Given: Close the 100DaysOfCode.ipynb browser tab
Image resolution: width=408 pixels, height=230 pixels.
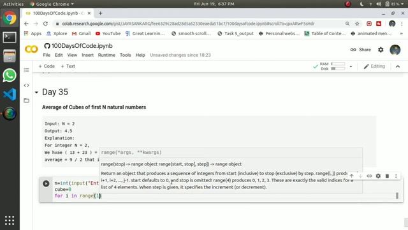Looking at the screenshot, I should tap(89, 13).
